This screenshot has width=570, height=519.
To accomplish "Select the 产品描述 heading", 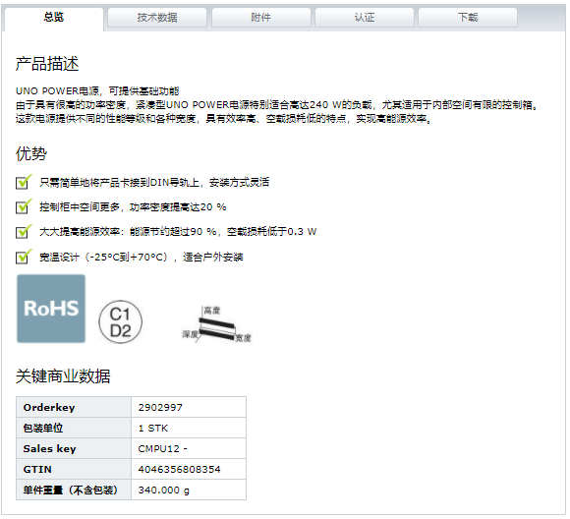I will click(x=47, y=64).
